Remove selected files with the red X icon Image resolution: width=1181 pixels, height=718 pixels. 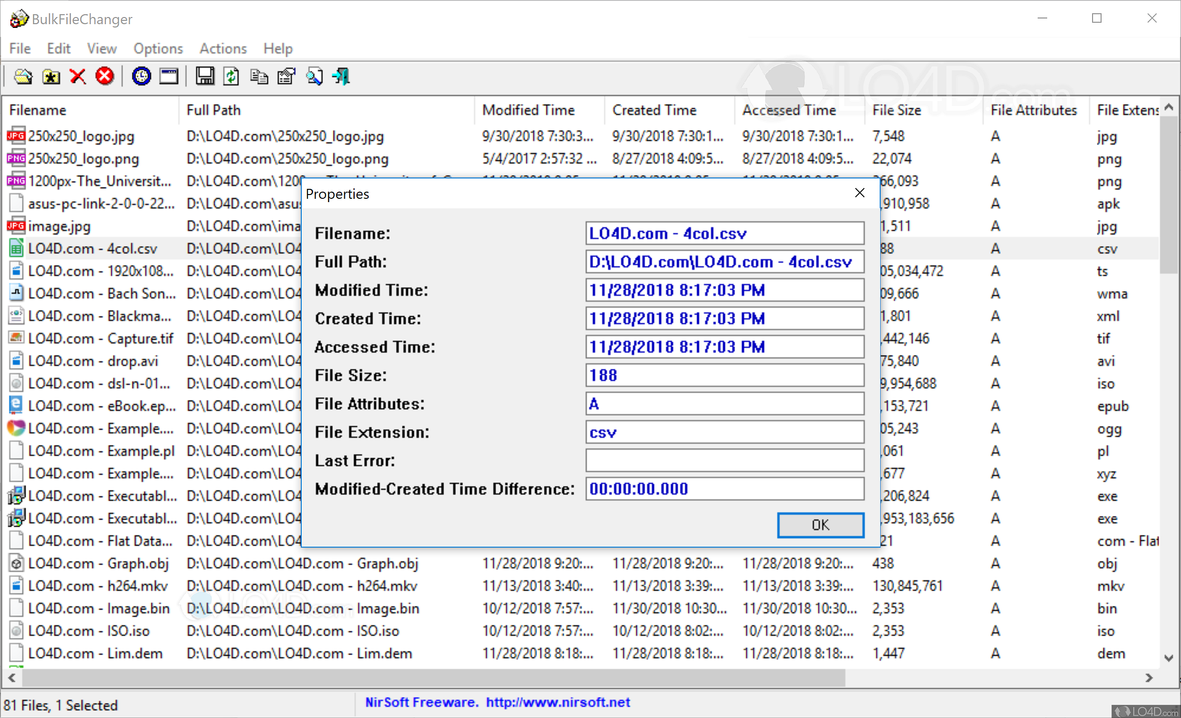(78, 76)
